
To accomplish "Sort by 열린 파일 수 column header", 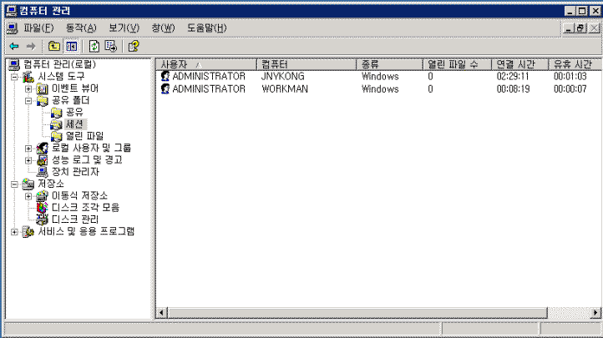I will (457, 64).
